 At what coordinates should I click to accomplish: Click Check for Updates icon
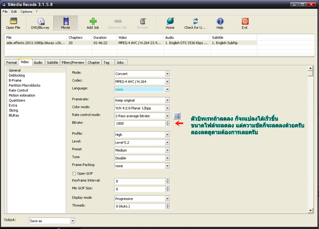click(x=195, y=21)
